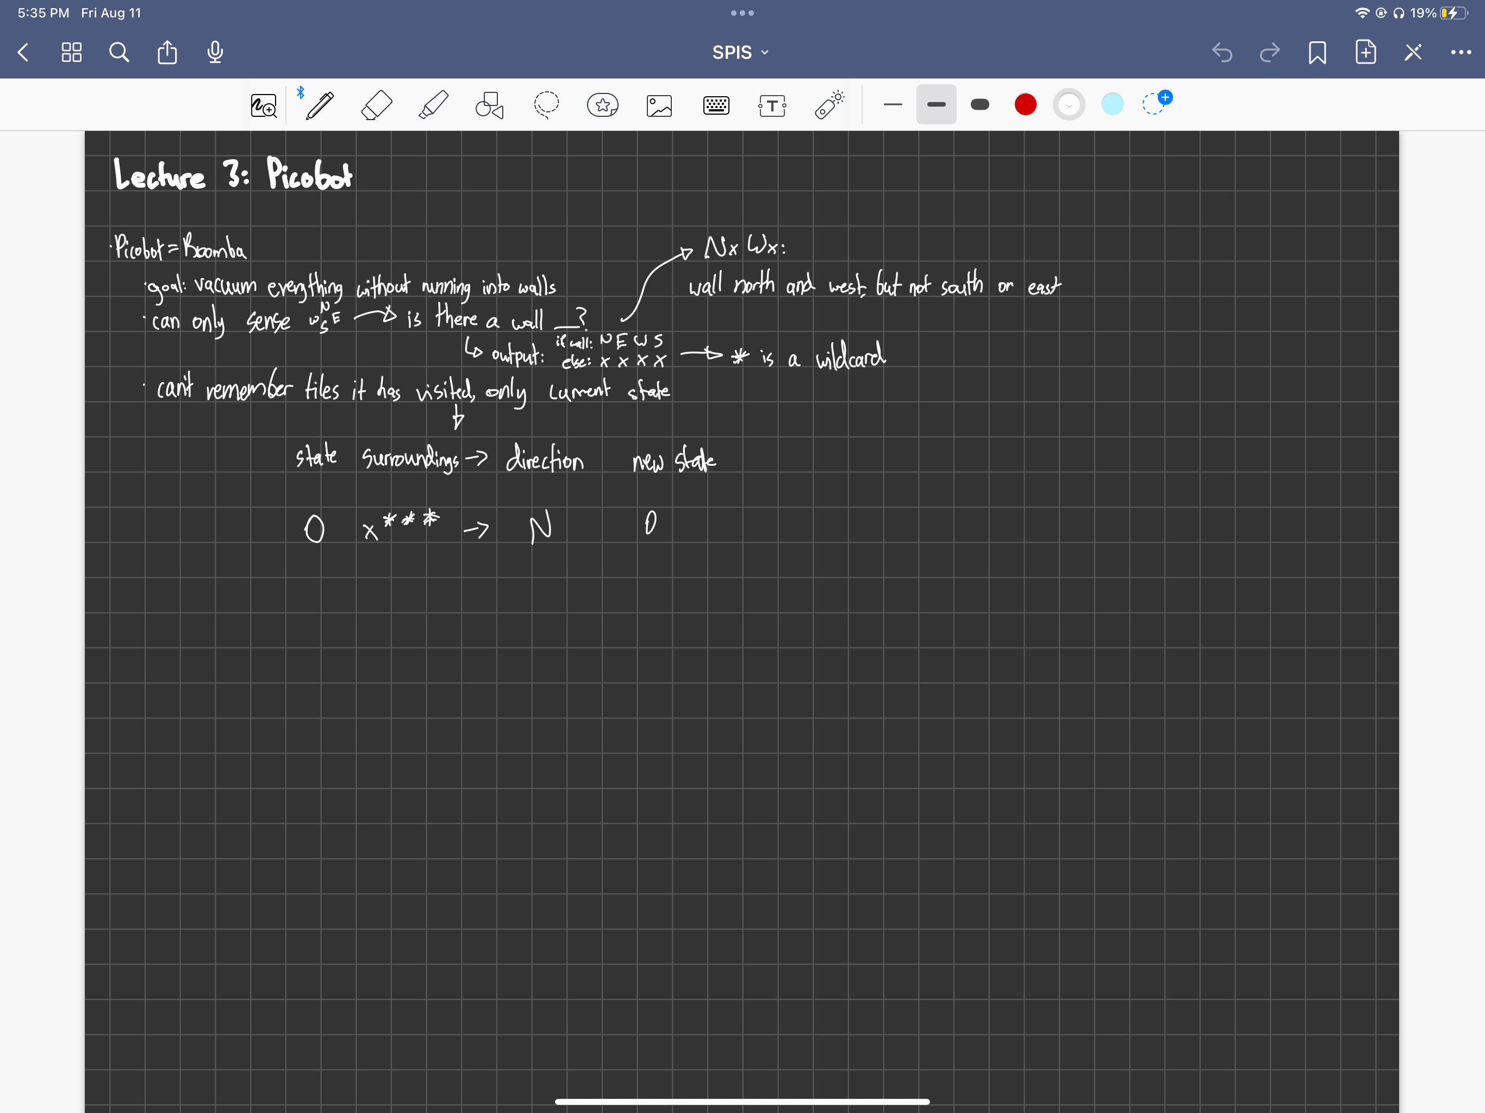Select the Eraser tool
The height and width of the screenshot is (1113, 1485).
[377, 105]
